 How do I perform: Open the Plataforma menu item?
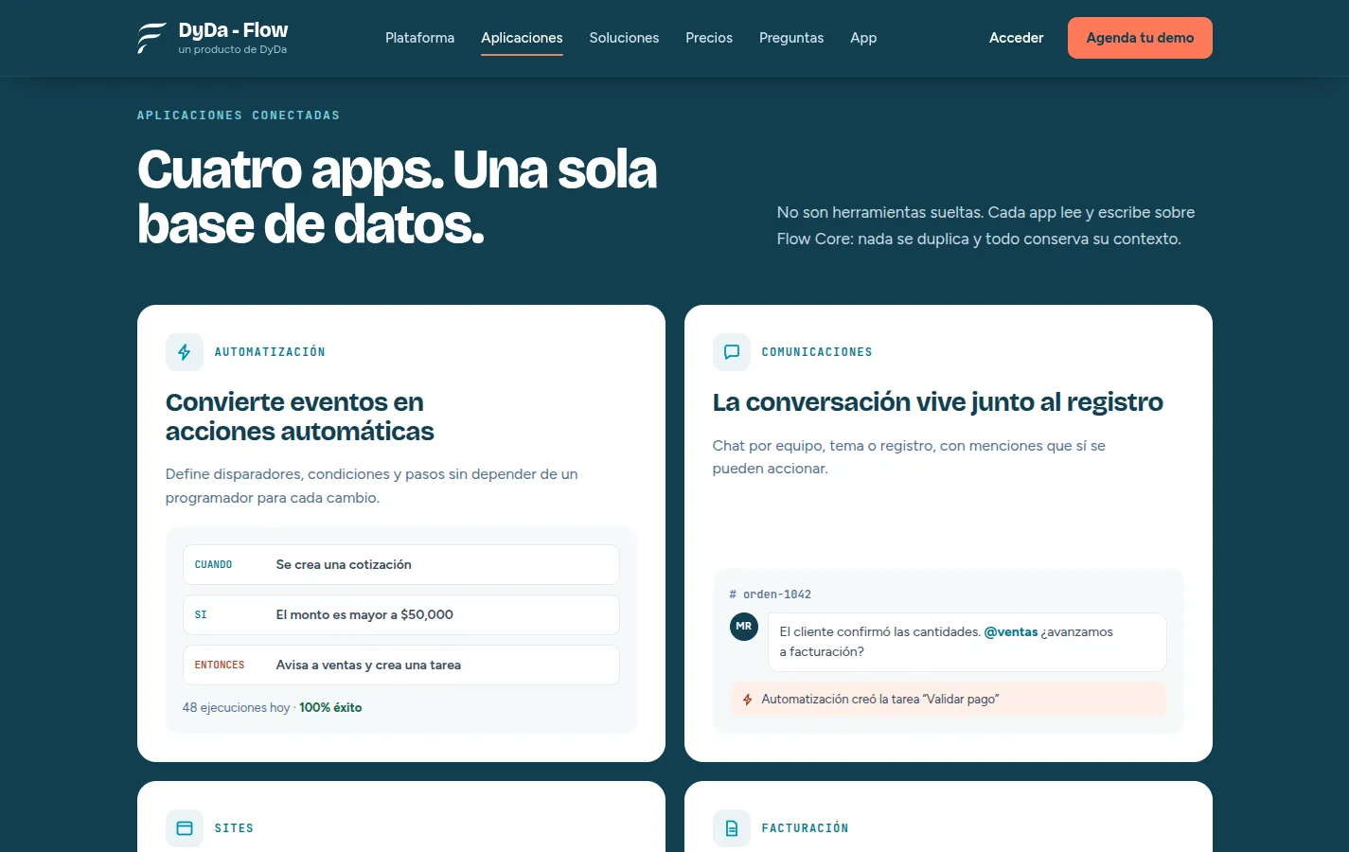(419, 38)
